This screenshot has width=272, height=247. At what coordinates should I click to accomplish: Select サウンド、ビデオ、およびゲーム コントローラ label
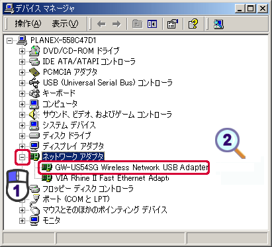click(107, 115)
